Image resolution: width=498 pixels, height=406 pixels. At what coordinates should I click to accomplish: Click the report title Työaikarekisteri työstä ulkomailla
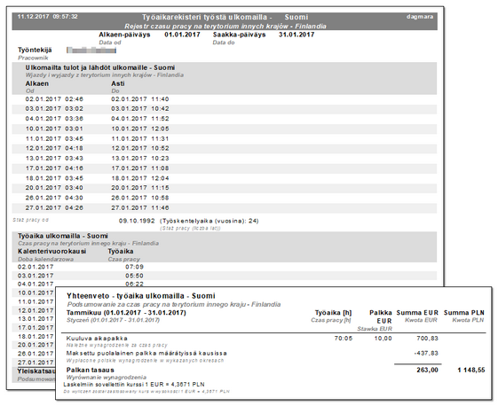click(x=207, y=18)
